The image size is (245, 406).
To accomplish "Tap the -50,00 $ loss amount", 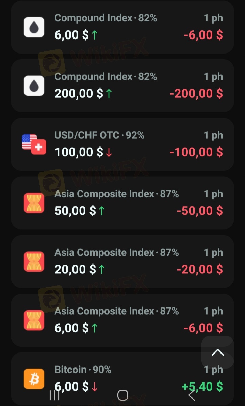I will [200, 211].
